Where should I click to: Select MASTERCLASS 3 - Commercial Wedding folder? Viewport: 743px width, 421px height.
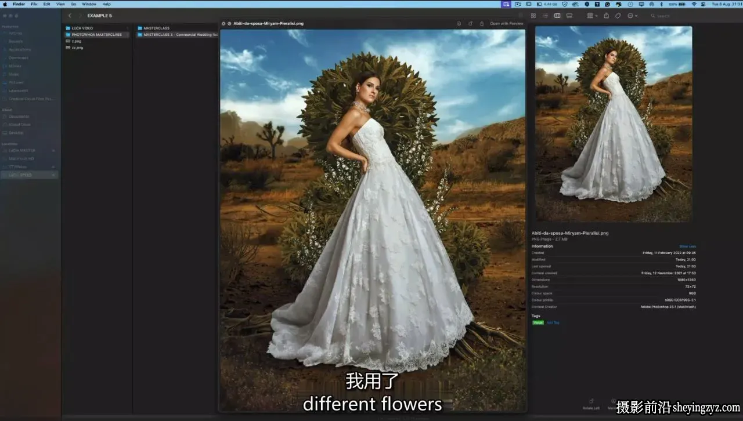177,35
